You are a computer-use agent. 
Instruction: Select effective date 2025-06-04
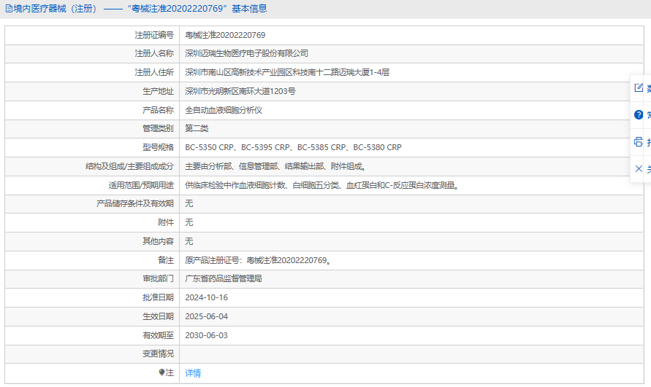tap(206, 316)
